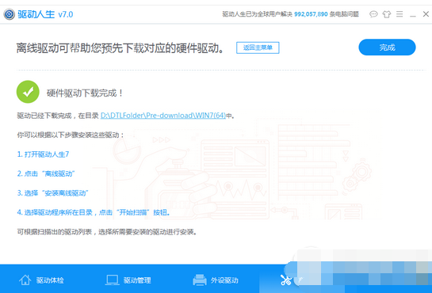The height and width of the screenshot is (293, 432).
Task: Click 返回主菜单 button
Action: pyautogui.click(x=258, y=48)
